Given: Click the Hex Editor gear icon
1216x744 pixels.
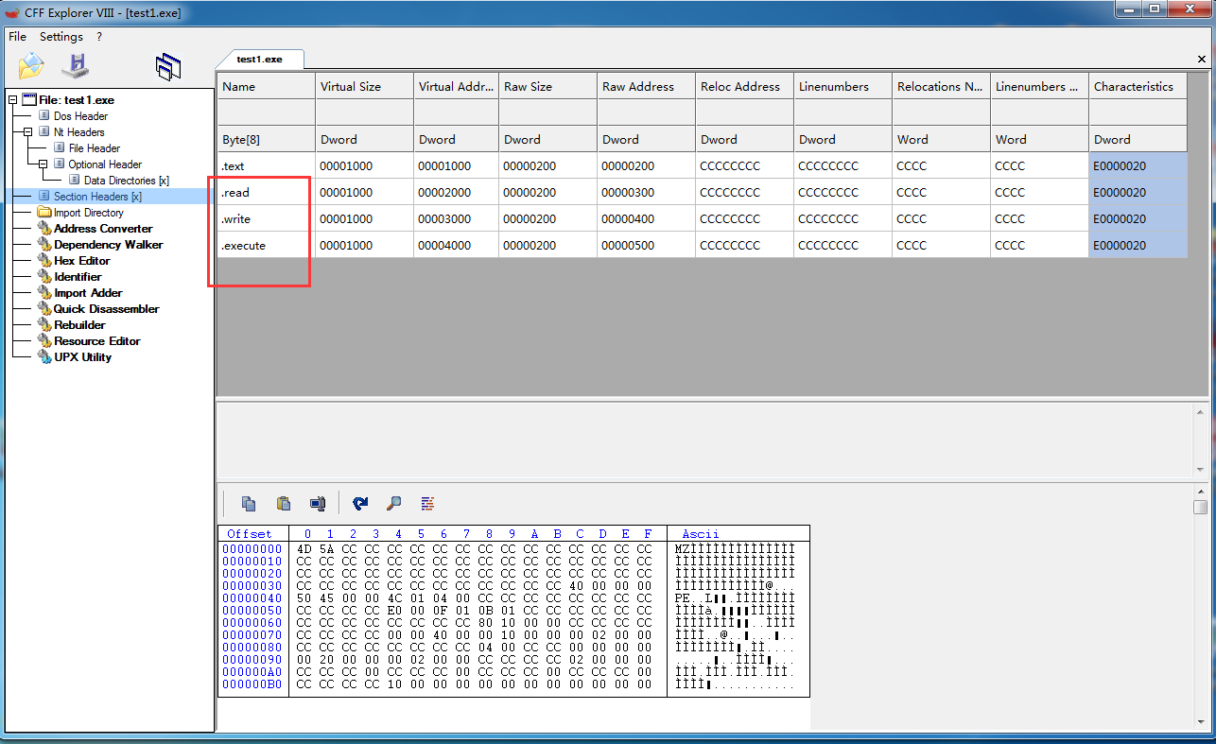Looking at the screenshot, I should coord(44,261).
